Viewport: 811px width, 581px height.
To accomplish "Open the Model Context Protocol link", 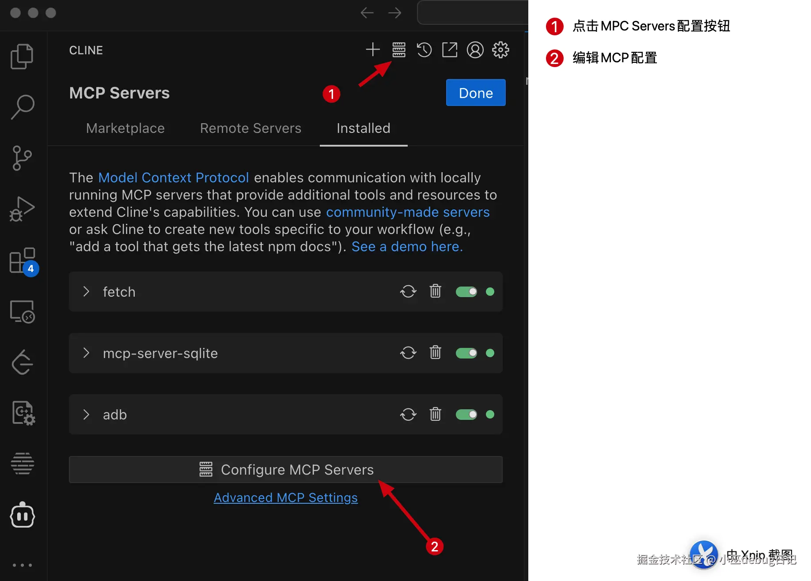I will pyautogui.click(x=174, y=177).
